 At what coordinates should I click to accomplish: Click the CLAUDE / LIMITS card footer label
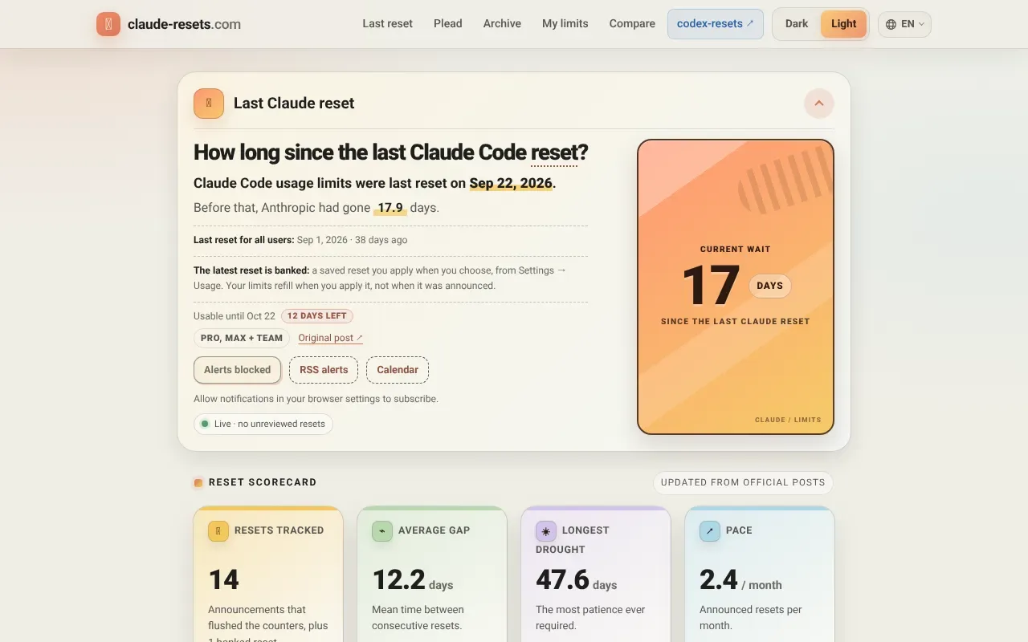pos(788,420)
